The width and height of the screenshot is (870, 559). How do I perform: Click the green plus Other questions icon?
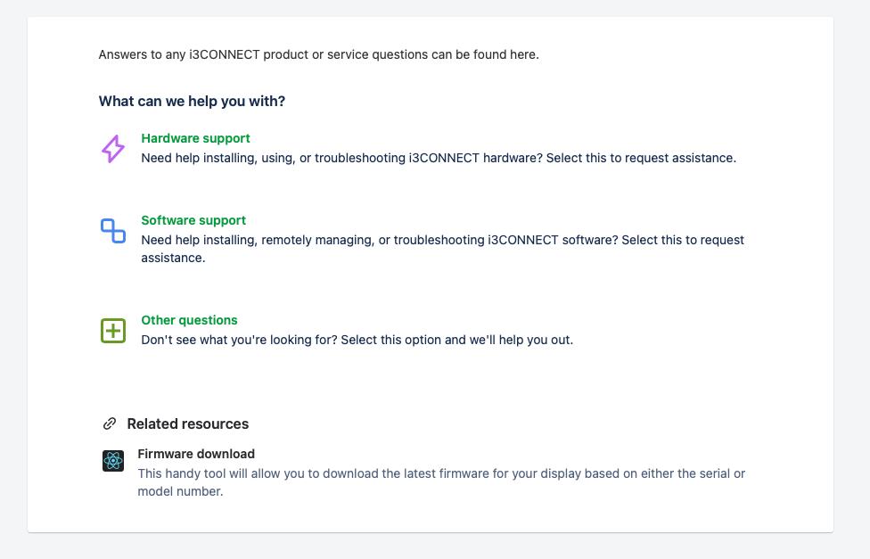113,331
